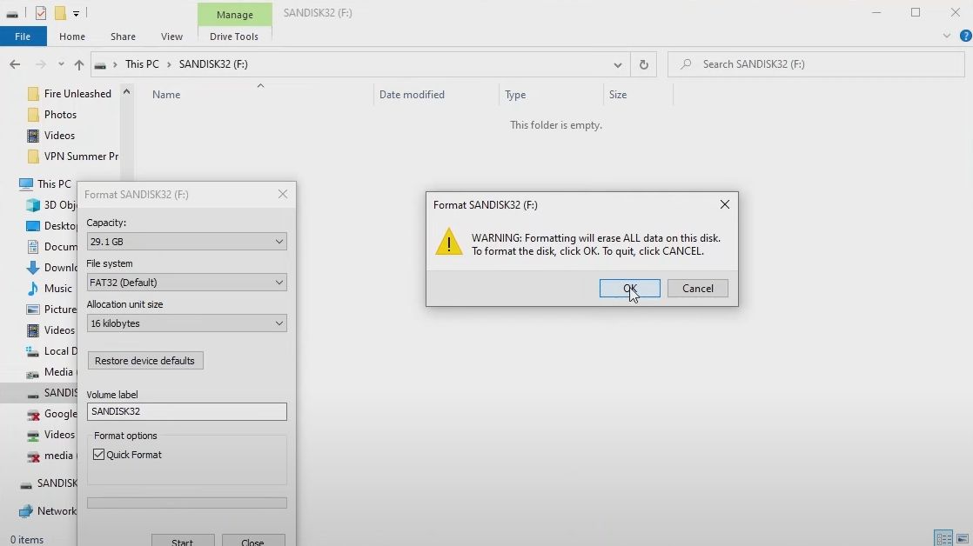This screenshot has width=973, height=546.
Task: Click the Back navigation arrow
Action: (x=14, y=63)
